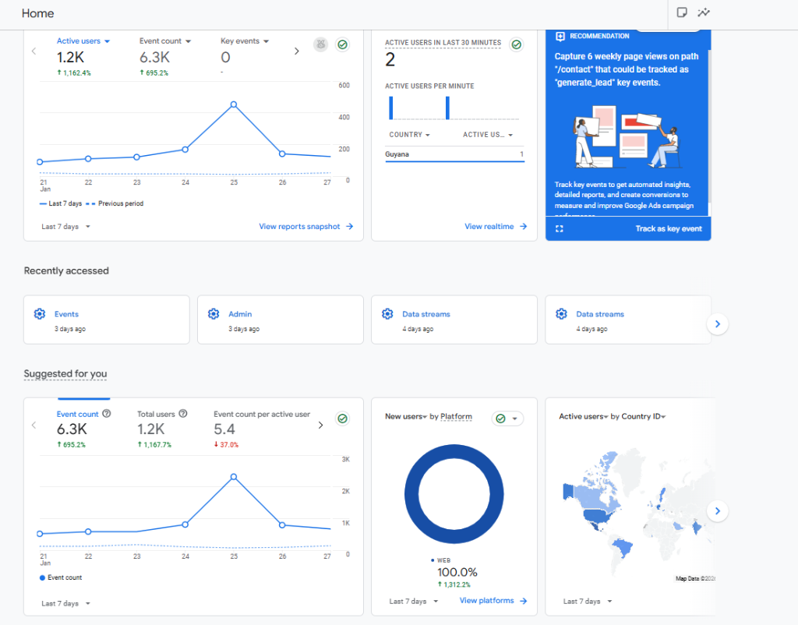Next metrics arrow on Event count card
This screenshot has height=625, width=798.
320,425
